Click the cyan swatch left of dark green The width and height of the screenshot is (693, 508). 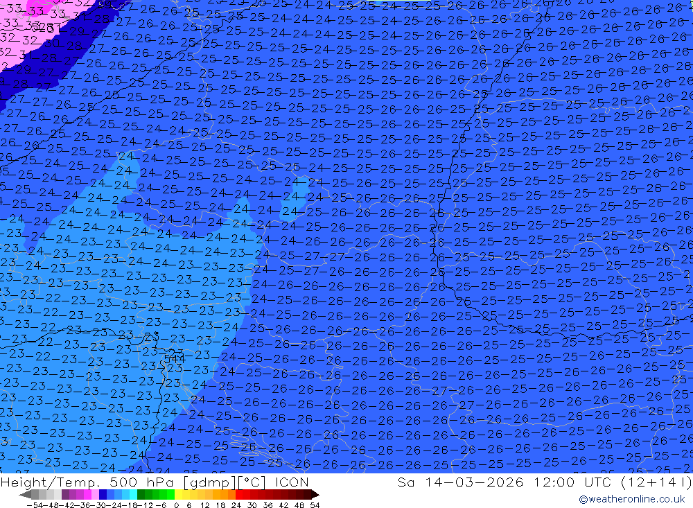pyautogui.click(x=133, y=495)
